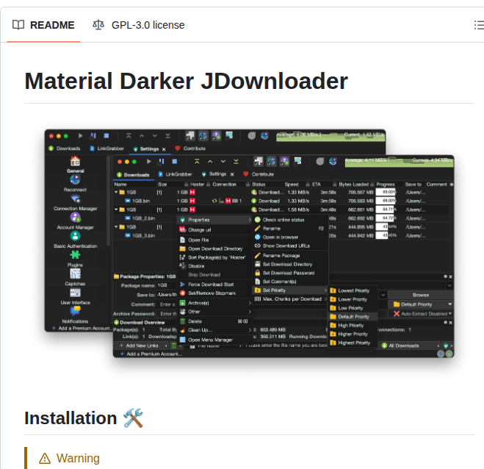This screenshot has width=484, height=469.
Task: Click move-to-bottom arrow in front window toolbar
Action: (x=236, y=161)
